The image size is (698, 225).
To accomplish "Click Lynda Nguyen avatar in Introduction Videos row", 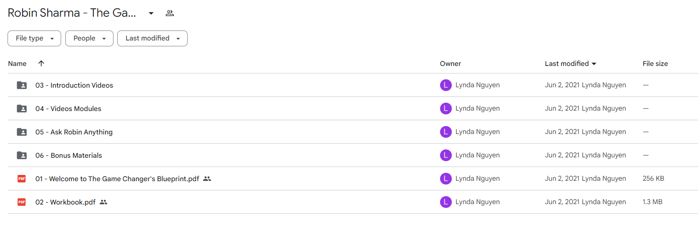I will pos(446,85).
